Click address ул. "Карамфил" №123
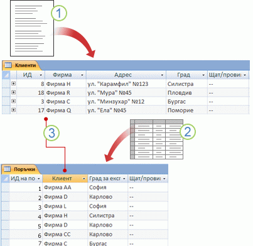 click(x=126, y=84)
